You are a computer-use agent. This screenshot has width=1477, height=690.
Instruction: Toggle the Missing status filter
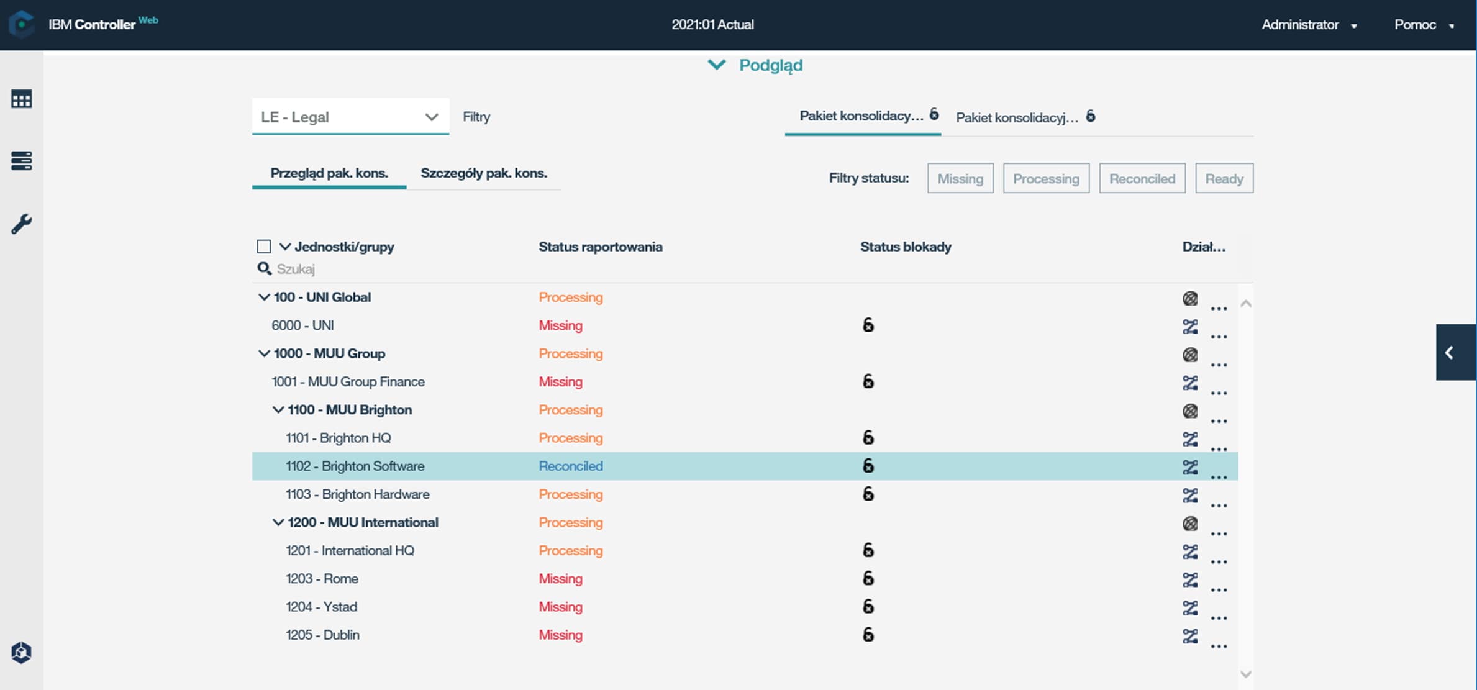pos(960,179)
